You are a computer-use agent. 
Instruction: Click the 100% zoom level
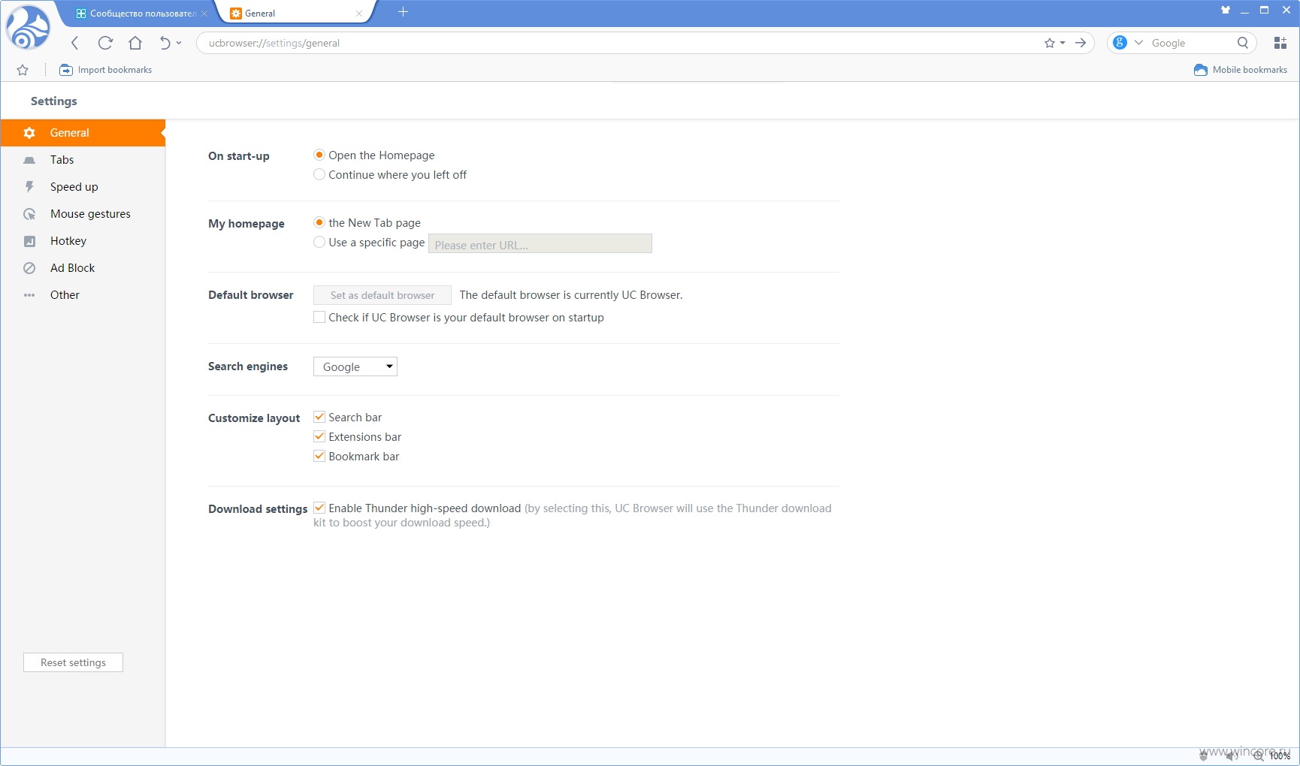point(1280,756)
